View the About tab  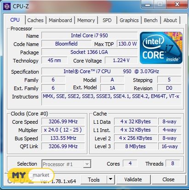[x=170, y=20]
